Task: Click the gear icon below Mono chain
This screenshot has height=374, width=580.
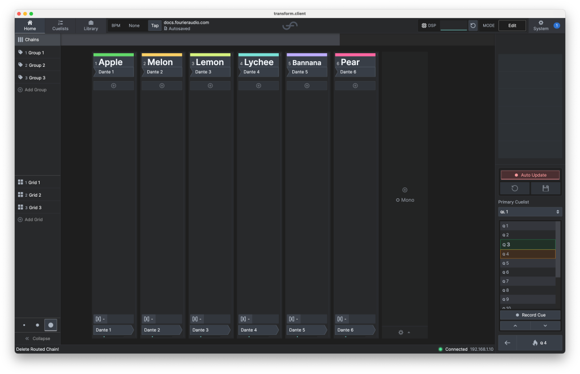Action: (401, 332)
